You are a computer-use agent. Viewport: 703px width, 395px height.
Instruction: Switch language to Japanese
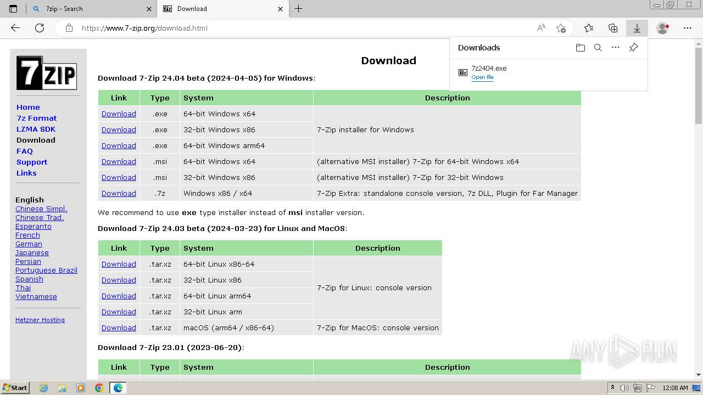point(32,252)
